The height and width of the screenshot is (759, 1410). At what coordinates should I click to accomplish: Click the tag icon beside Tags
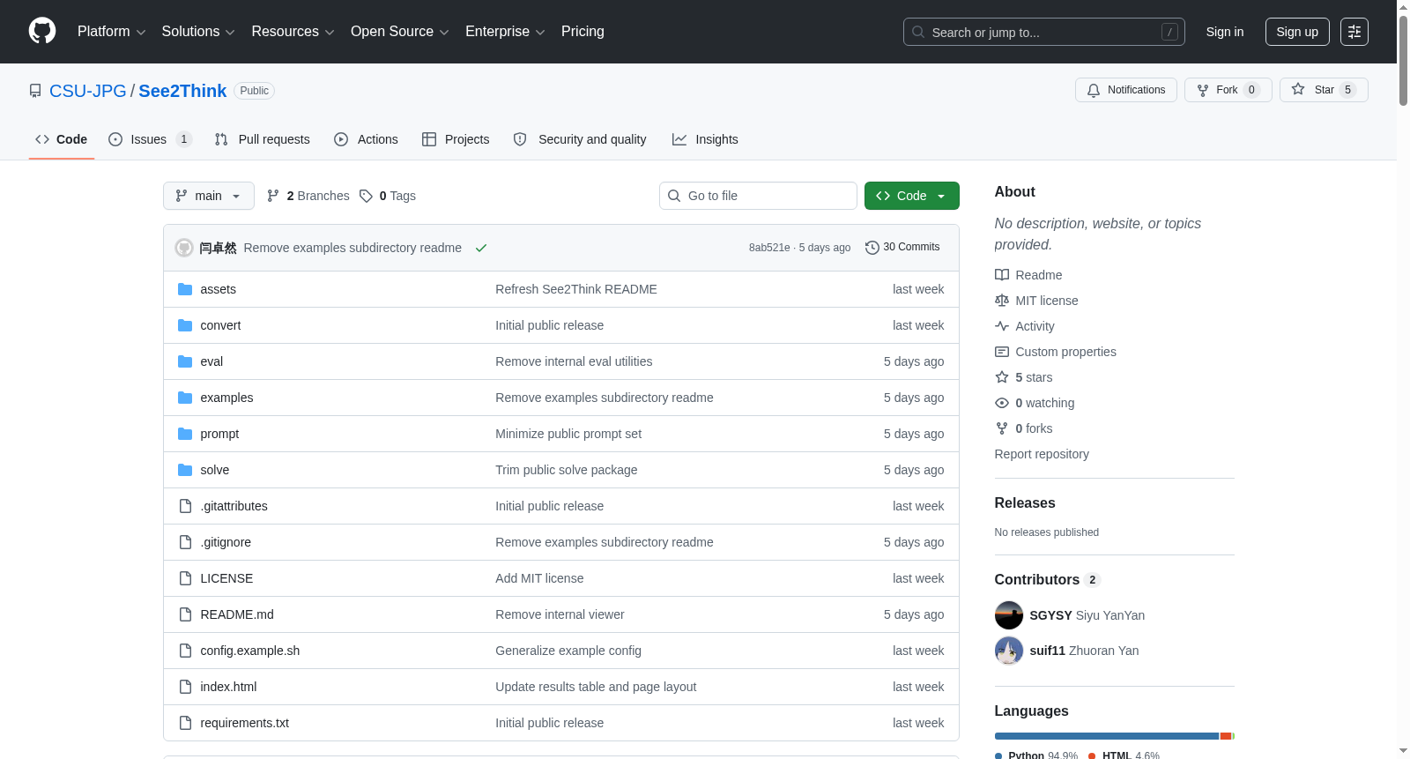[366, 196]
